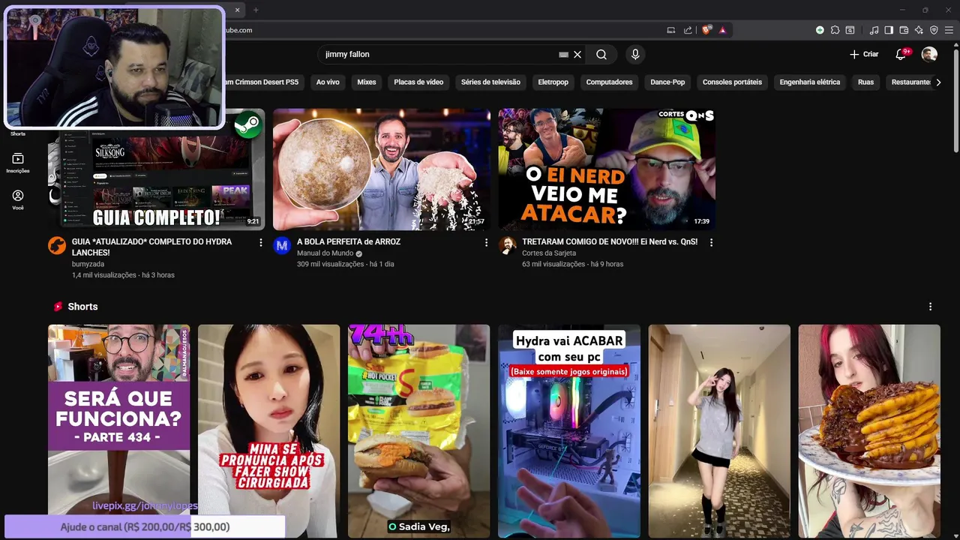Open the Hot Pocket Sadia Veg short
This screenshot has height=540, width=960.
[x=418, y=431]
